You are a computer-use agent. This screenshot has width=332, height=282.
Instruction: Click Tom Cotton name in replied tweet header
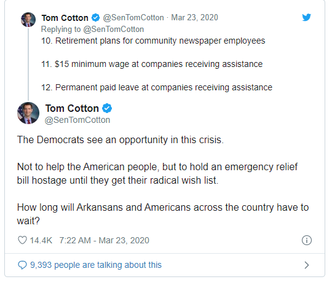point(65,18)
